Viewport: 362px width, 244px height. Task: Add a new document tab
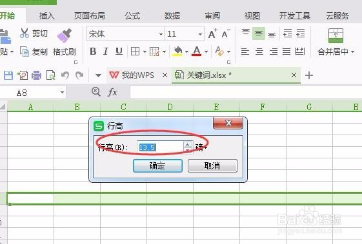[x=309, y=75]
